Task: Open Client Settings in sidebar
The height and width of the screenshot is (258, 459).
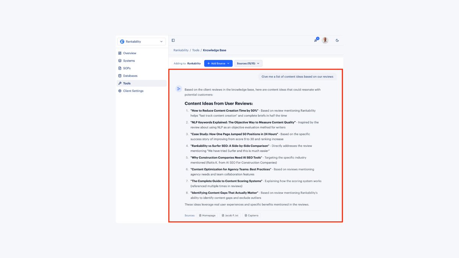Action: [x=142, y=91]
